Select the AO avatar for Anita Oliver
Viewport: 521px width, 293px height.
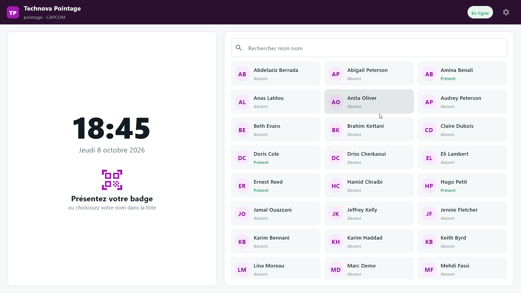tap(336, 102)
